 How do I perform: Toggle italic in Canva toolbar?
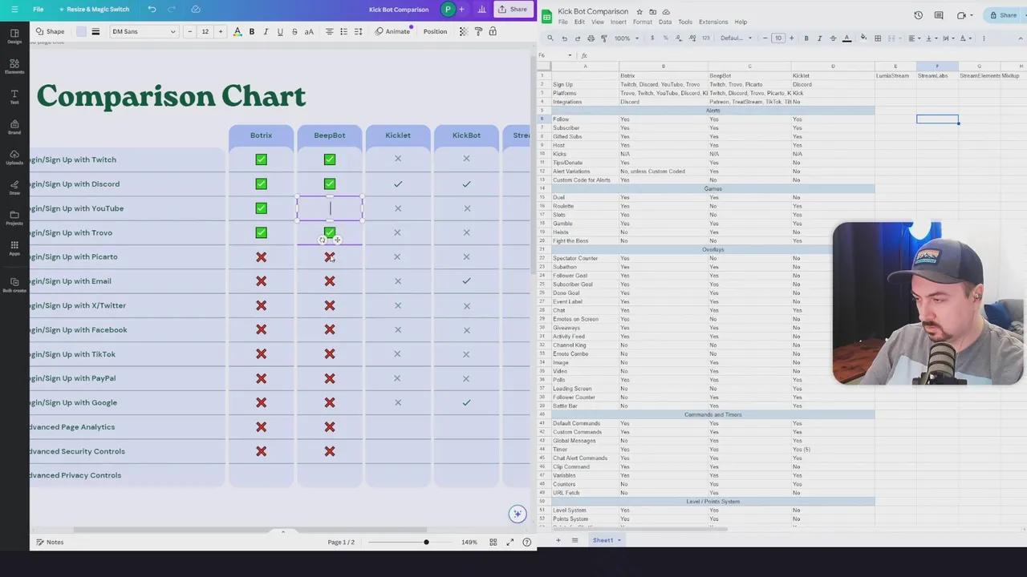coord(266,31)
